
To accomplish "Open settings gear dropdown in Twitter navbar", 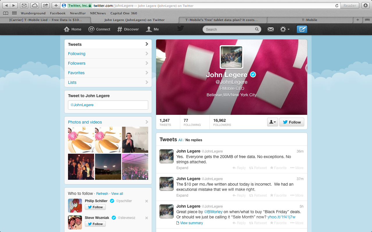I will point(285,29).
